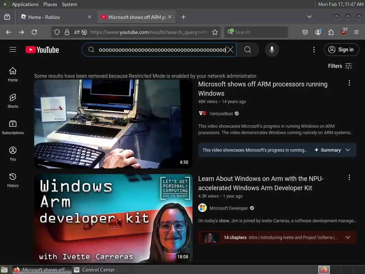Viewport: 365px width, 274px height.
Task: Click Microsoft Developer channel avatar
Action: (x=202, y=208)
